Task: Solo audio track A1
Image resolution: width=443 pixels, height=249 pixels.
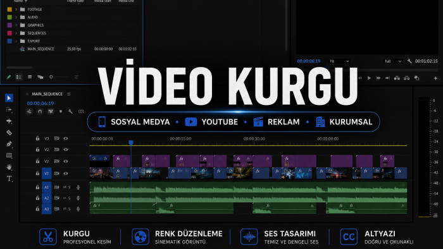Action: [x=69, y=187]
